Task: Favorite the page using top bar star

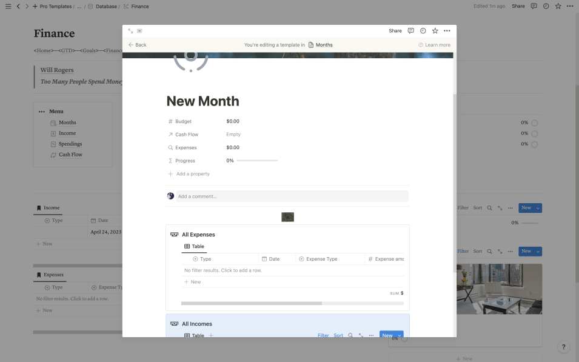Action: [x=558, y=6]
